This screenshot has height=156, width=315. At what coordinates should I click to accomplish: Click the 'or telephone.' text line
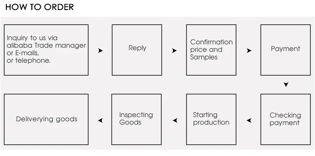pos(29,60)
